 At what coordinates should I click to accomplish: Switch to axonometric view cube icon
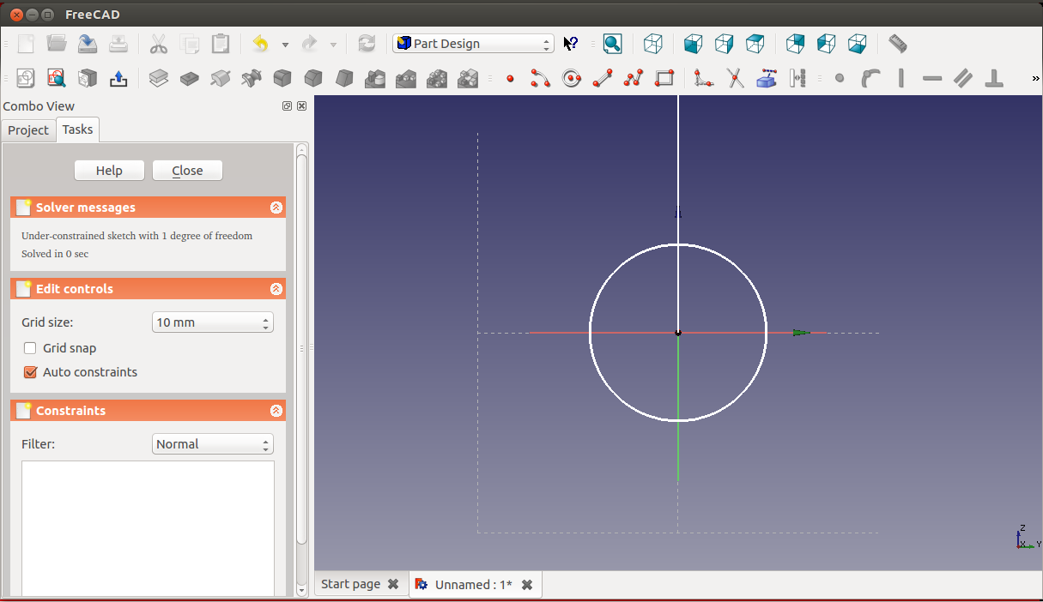coord(653,44)
